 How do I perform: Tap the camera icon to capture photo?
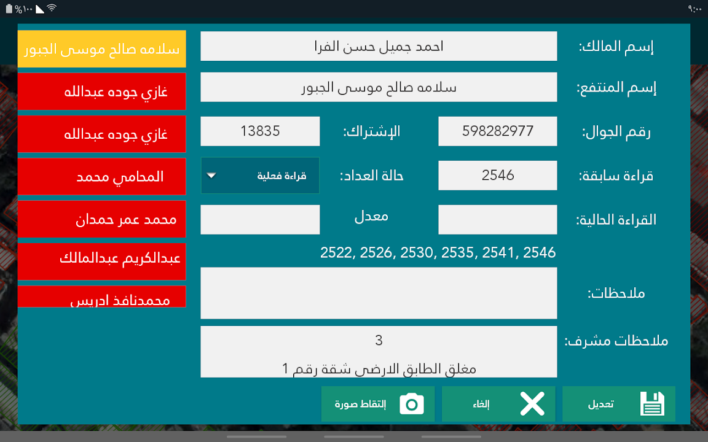point(412,404)
